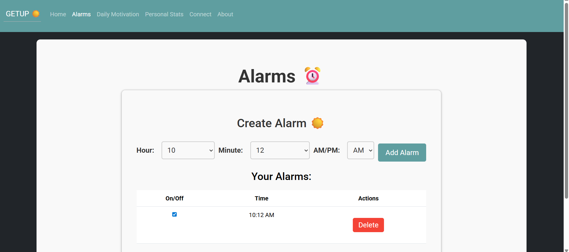This screenshot has width=569, height=252.
Task: Toggle the 10:12 AM alarm checkbox
Action: 175,214
